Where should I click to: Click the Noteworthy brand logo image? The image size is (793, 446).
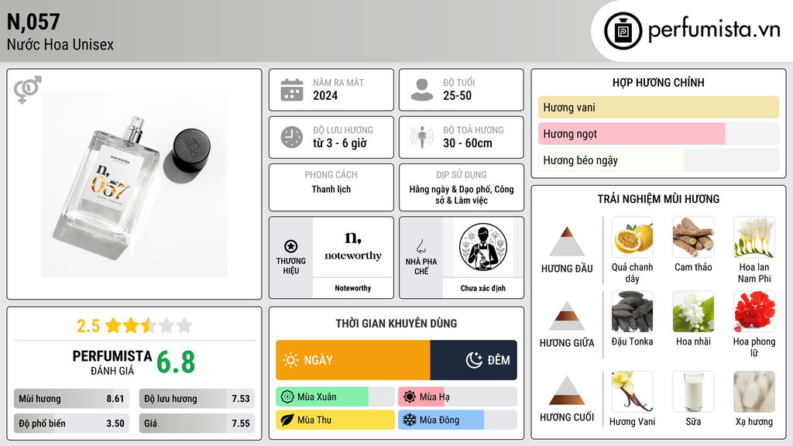click(353, 247)
